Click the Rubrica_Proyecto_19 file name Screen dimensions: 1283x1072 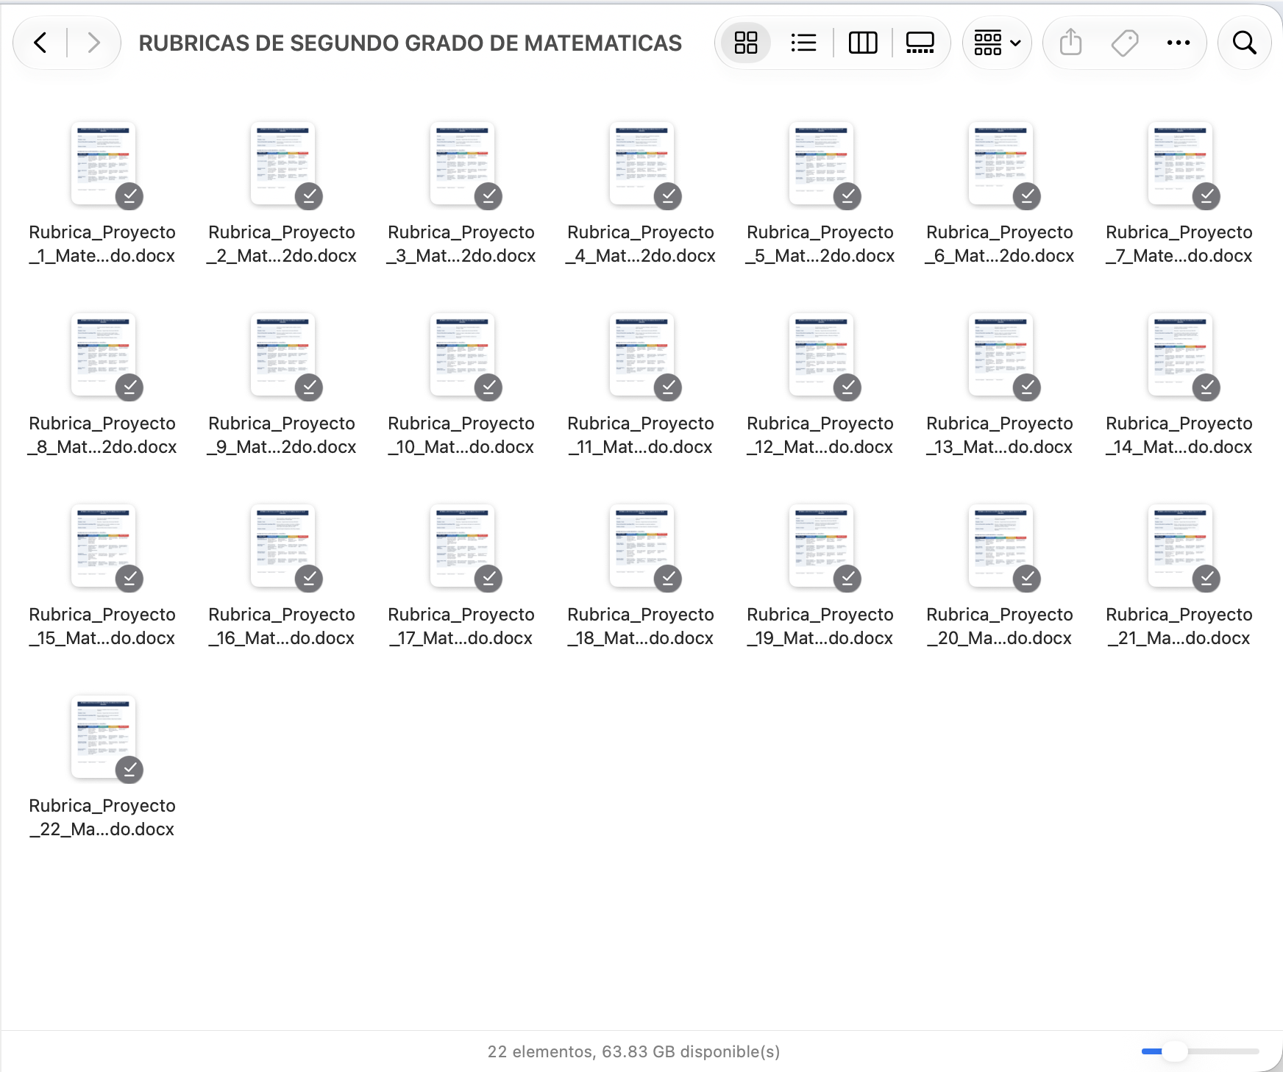(820, 626)
